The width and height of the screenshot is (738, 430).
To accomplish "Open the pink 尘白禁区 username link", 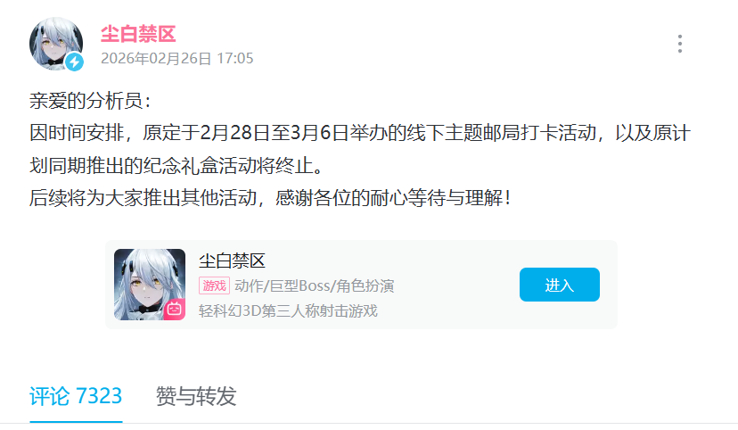I will coord(138,34).
